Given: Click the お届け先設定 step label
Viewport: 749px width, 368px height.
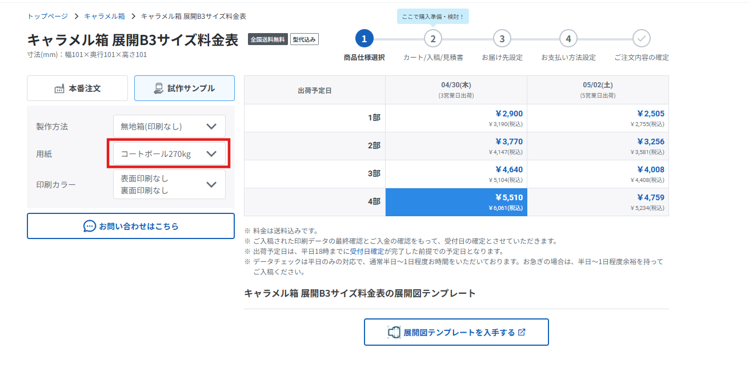Looking at the screenshot, I should (502, 58).
